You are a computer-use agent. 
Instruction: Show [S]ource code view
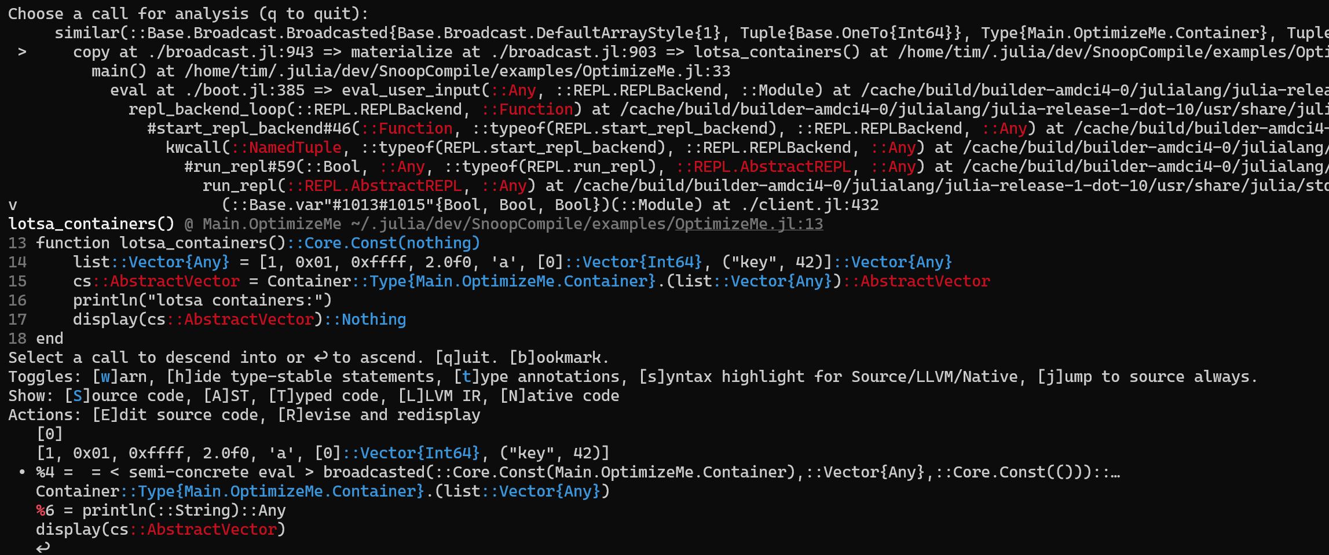[125, 396]
